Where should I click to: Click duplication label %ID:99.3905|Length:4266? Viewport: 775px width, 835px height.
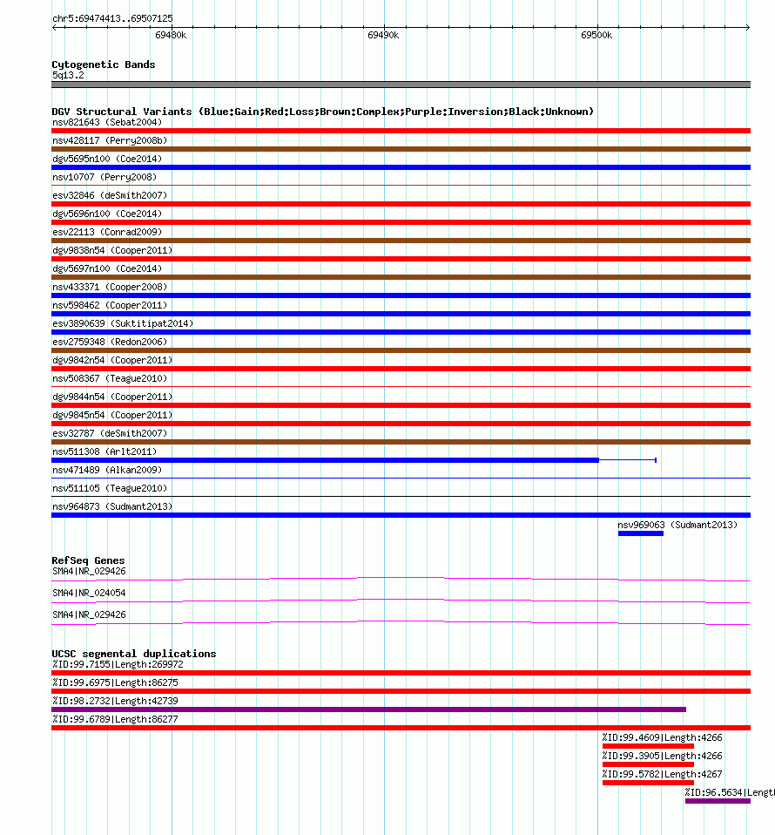(x=663, y=756)
